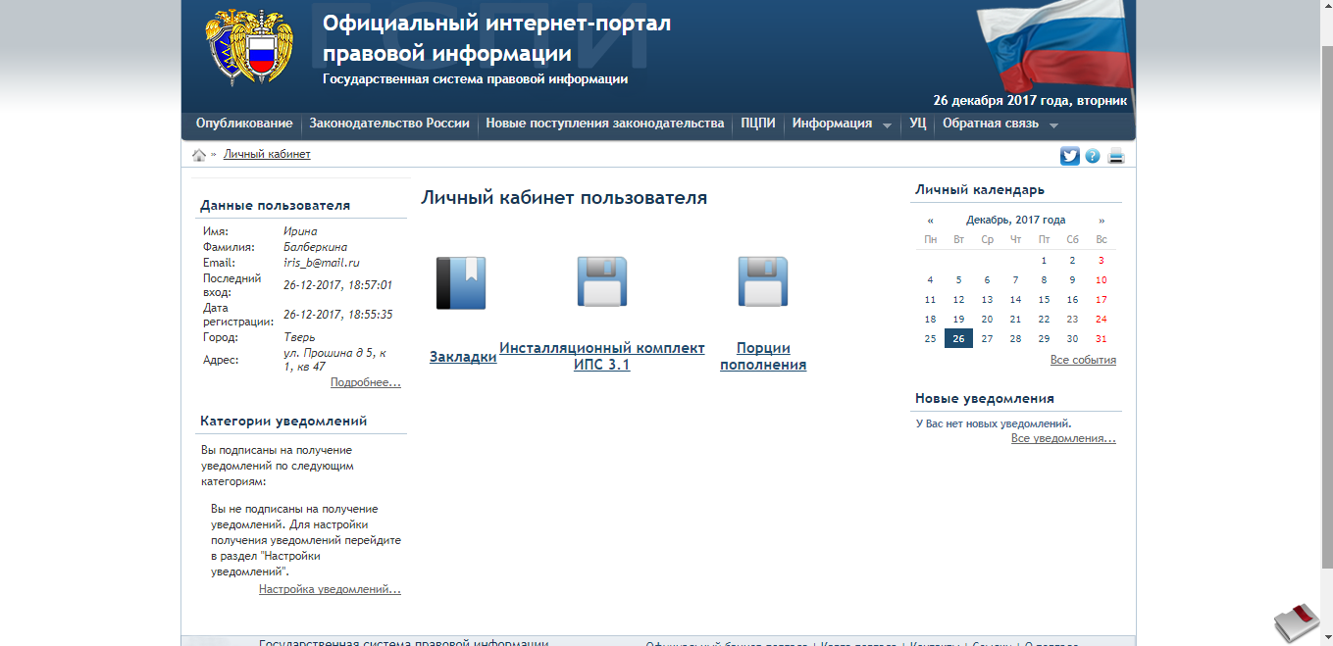Click the Инсталляционный комплект floppy disk icon
The height and width of the screenshot is (646, 1333).
pyautogui.click(x=601, y=282)
